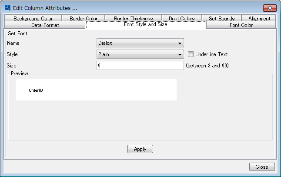This screenshot has width=281, height=177.
Task: Open the Border Color tab
Action: point(84,18)
